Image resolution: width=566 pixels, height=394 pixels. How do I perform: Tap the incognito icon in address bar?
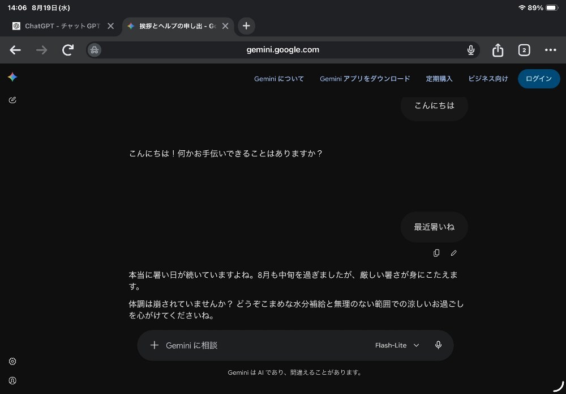95,50
